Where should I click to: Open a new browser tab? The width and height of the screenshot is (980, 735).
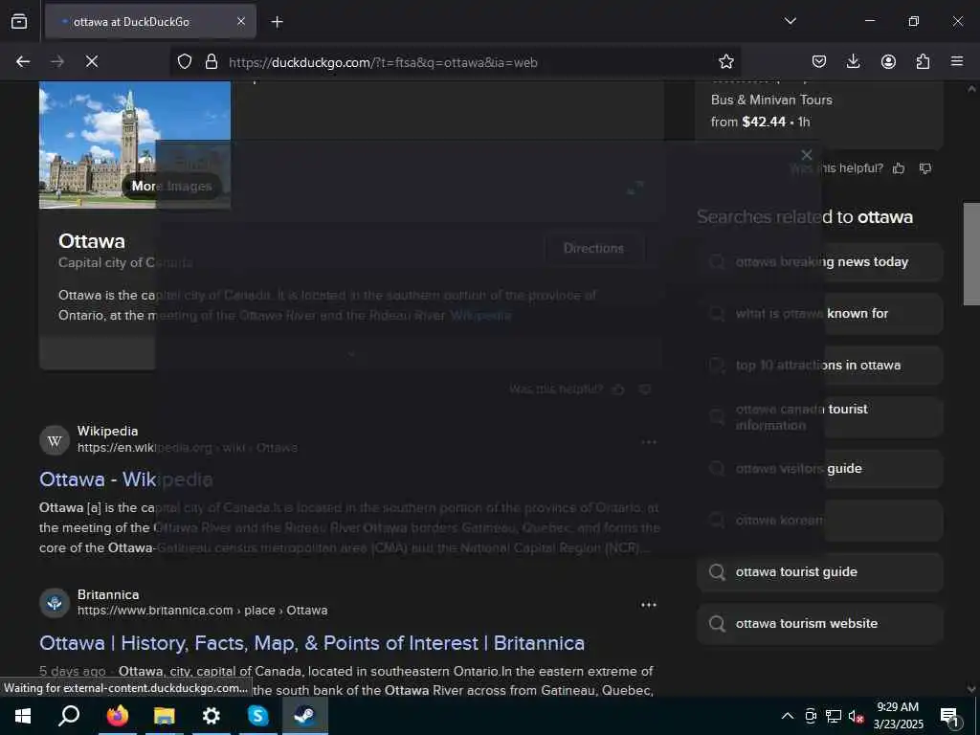[277, 22]
